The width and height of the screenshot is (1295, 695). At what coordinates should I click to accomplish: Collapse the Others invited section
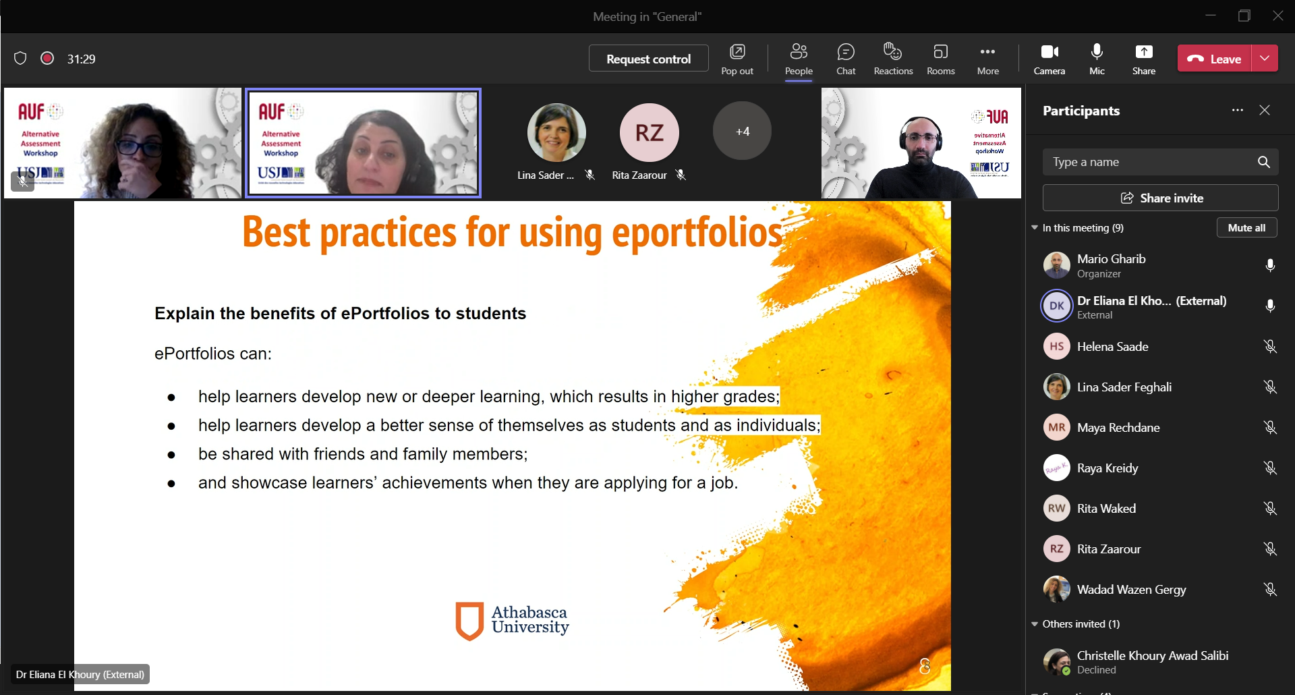click(1035, 624)
